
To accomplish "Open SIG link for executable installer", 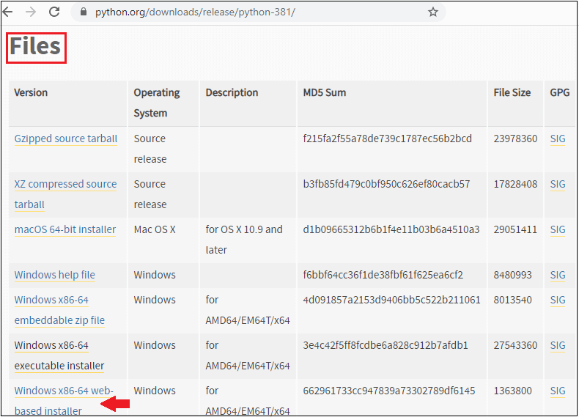I will [x=558, y=345].
